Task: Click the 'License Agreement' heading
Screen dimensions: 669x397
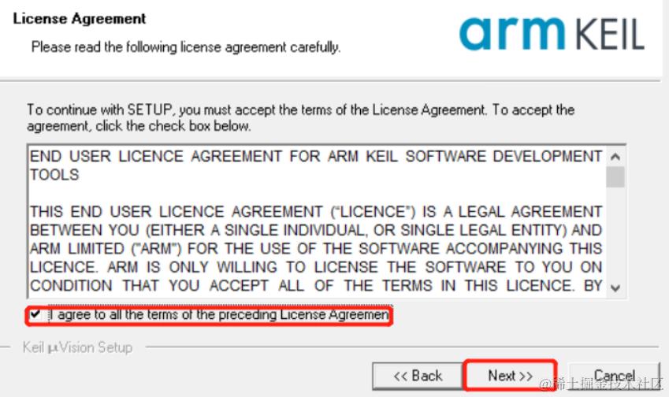Action: click(80, 19)
